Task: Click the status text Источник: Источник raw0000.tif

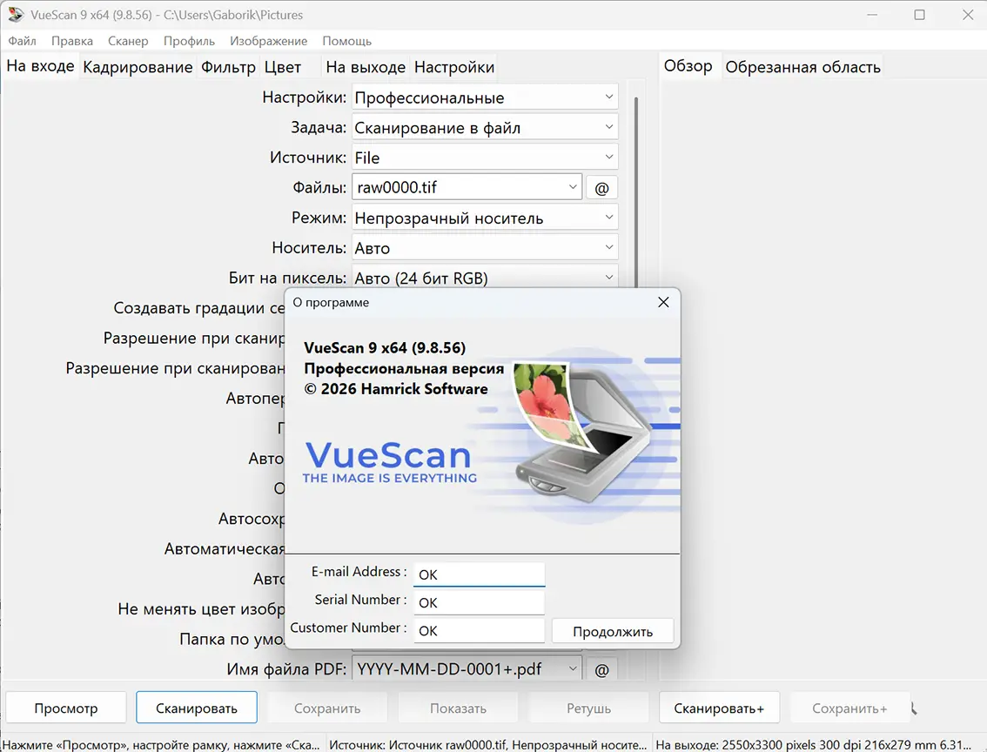Action: pos(487,744)
